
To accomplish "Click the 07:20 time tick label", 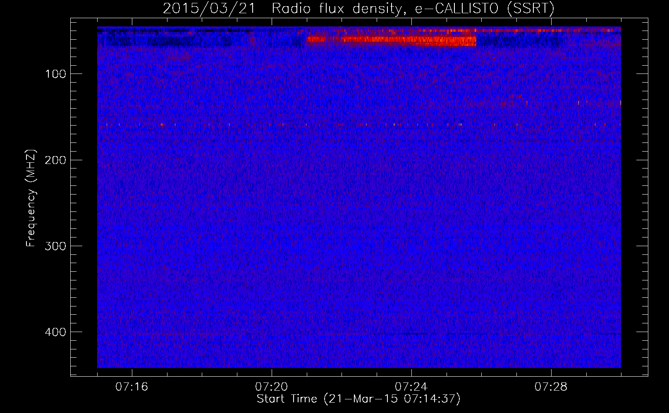I will pos(271,387).
